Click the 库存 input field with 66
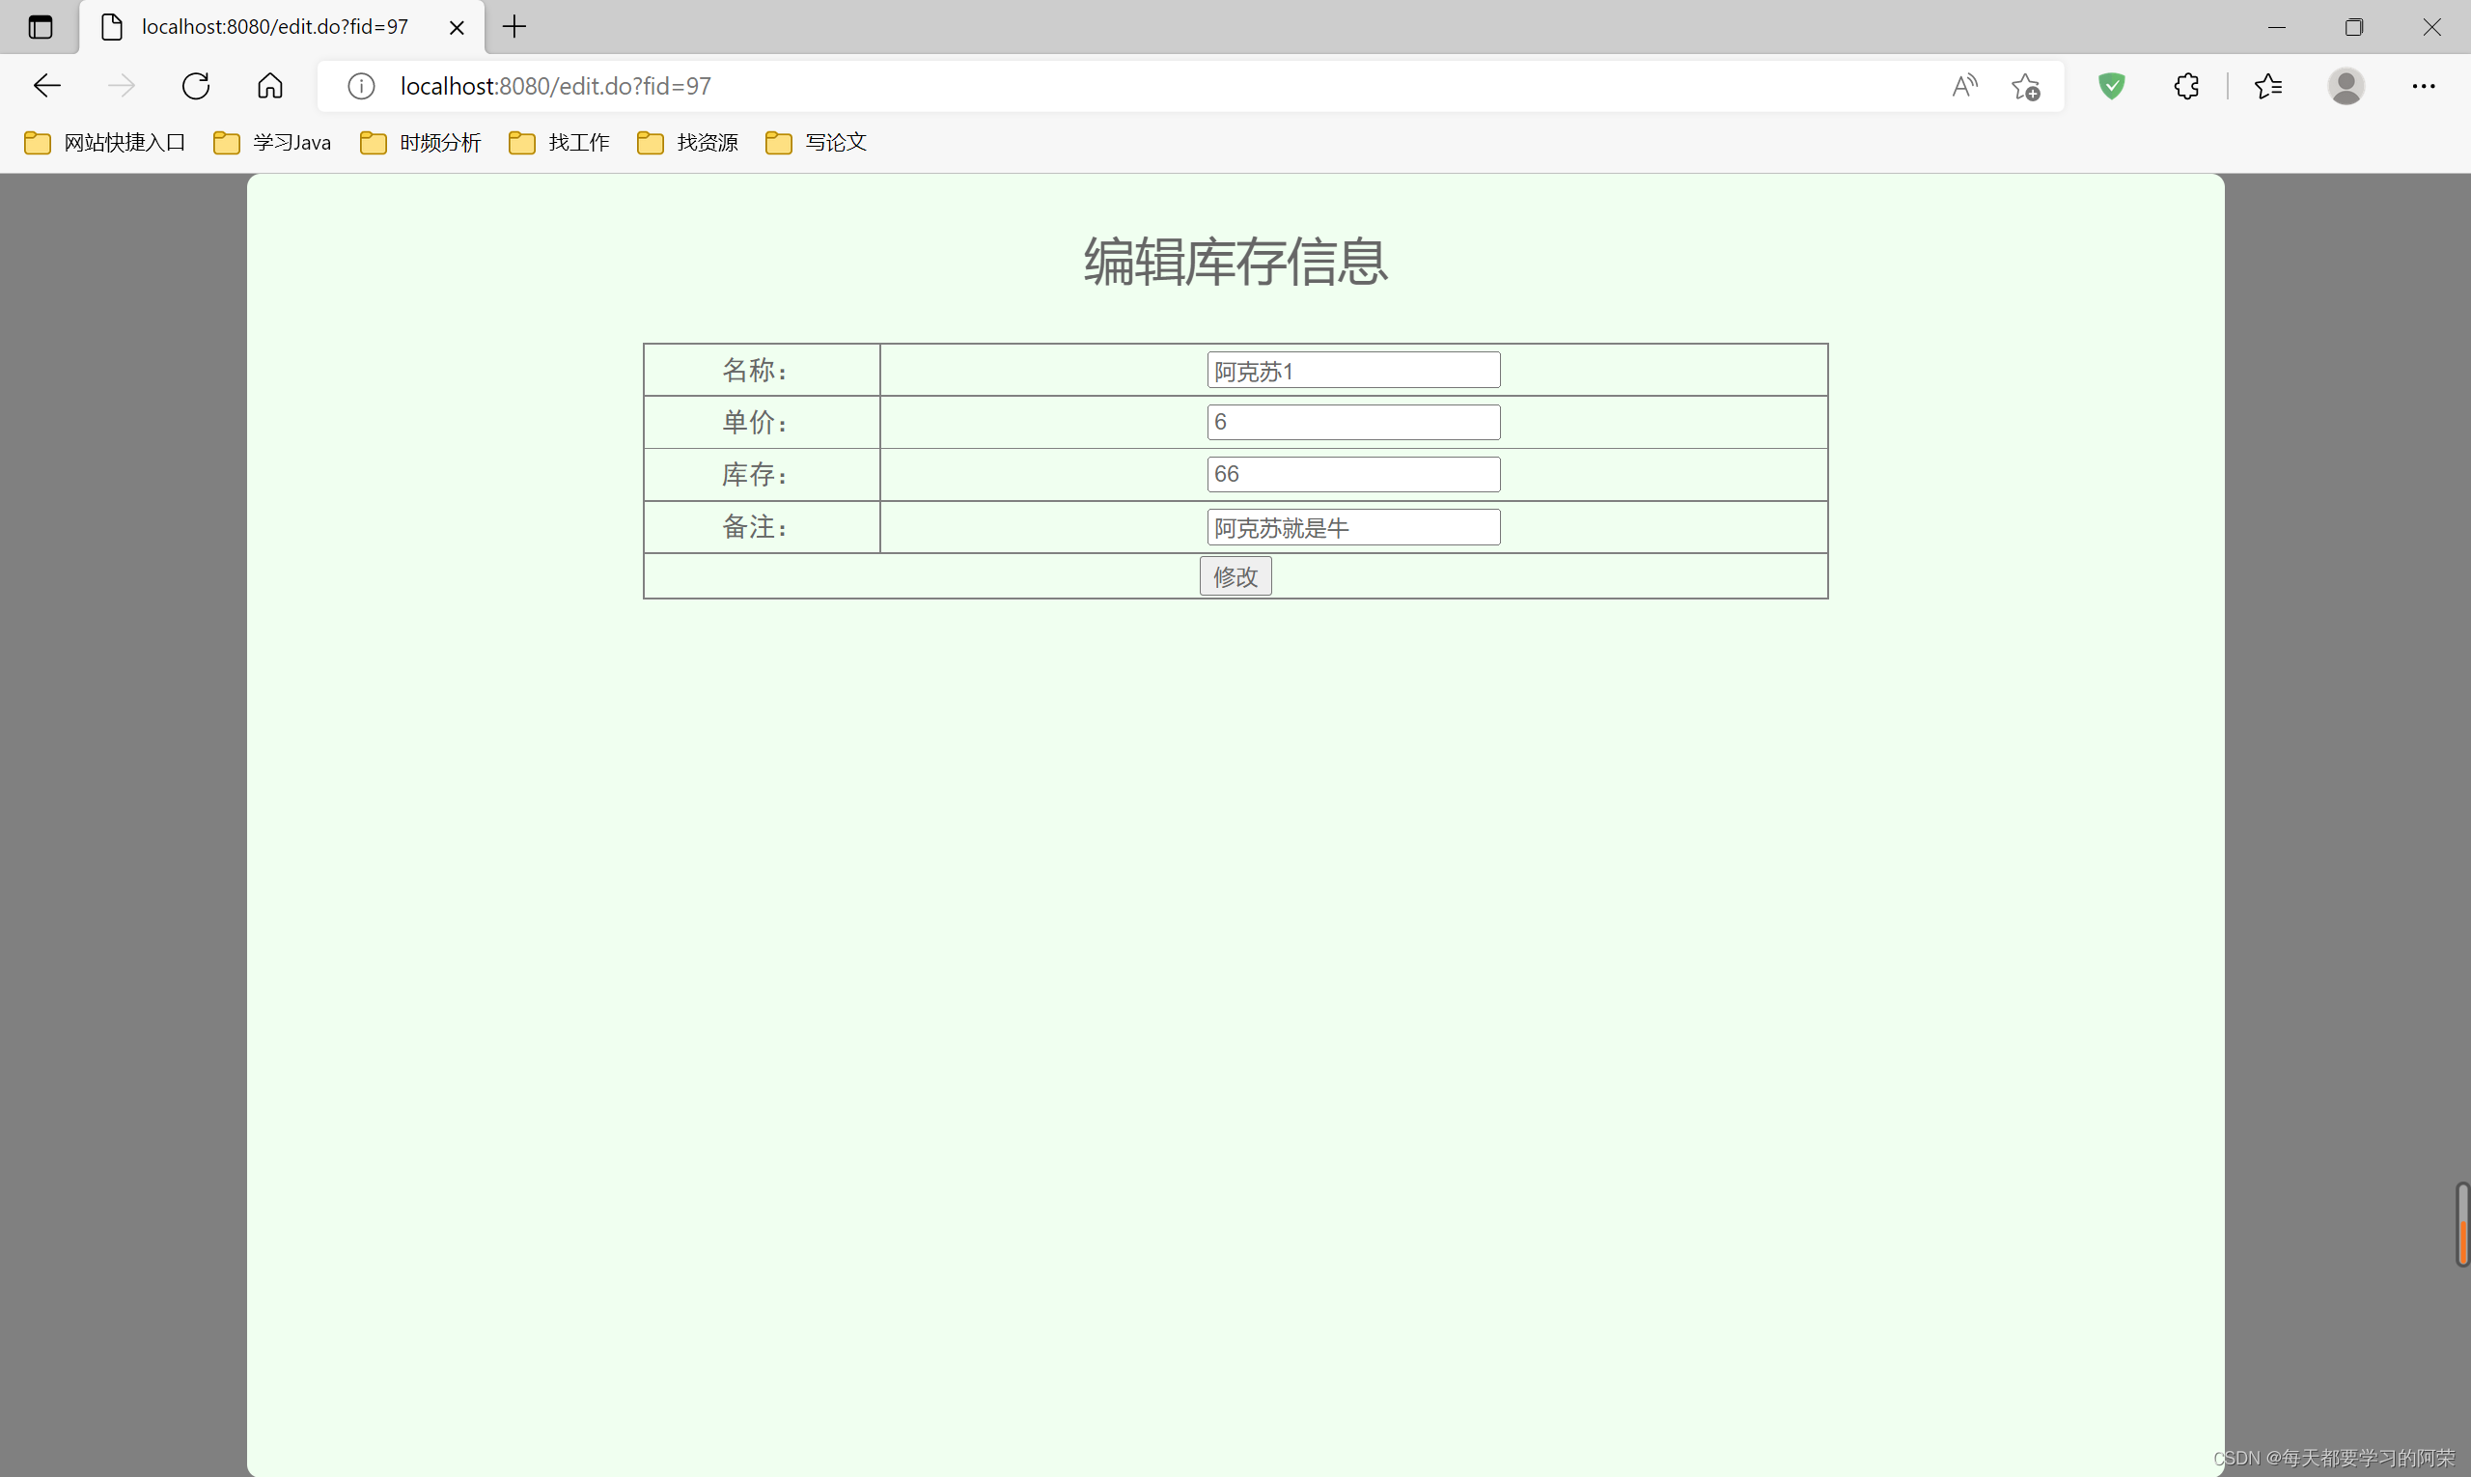 (x=1353, y=475)
